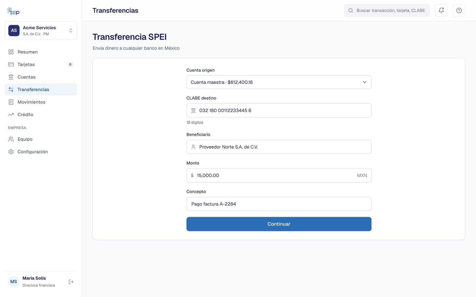Screen dimensions: 476x297
Task: Open Configuración settings
Action: [x=41, y=152]
